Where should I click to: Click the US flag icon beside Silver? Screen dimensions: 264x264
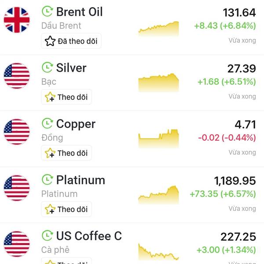(17, 76)
